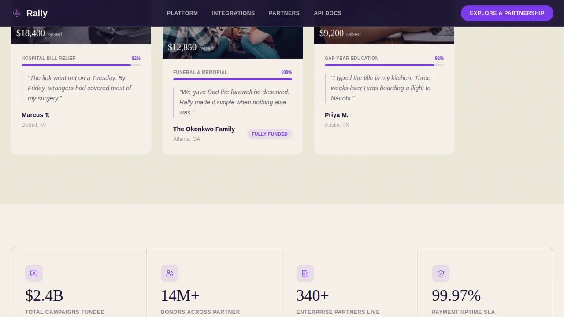Click the $18,400 raised campaign image
This screenshot has width=564, height=317.
81,35
